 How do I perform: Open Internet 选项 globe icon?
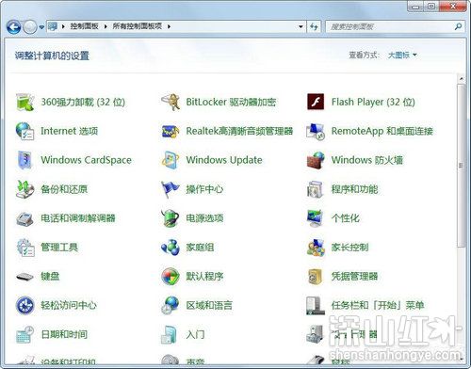tap(24, 131)
